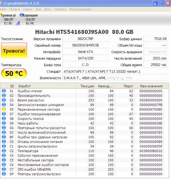Click the SATA/150 transfer mode field
Viewport: 171px width, 179px height.
[x=85, y=58]
